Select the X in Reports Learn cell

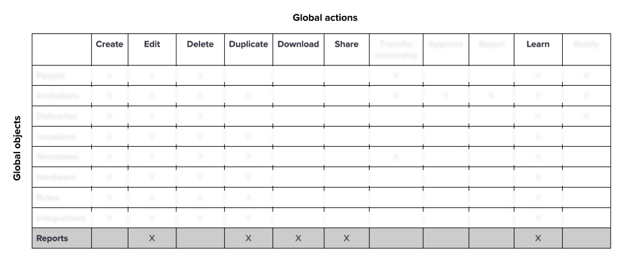click(x=538, y=239)
